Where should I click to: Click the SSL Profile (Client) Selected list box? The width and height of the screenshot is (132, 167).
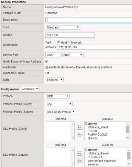(60, 131)
